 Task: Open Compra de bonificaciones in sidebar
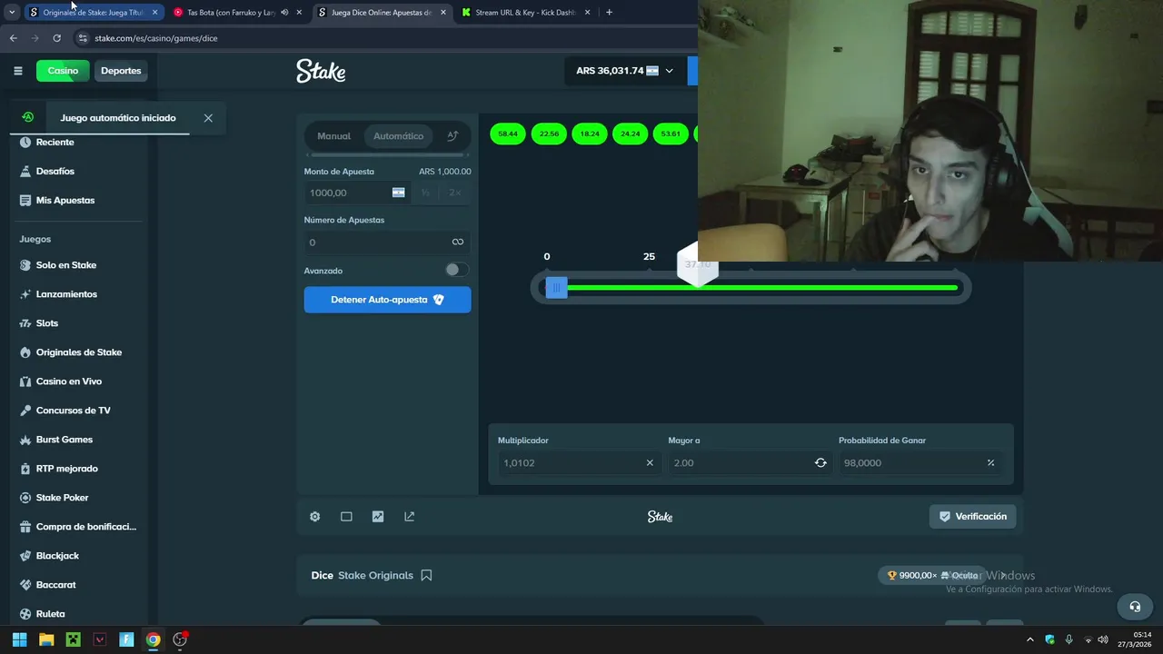(x=85, y=527)
